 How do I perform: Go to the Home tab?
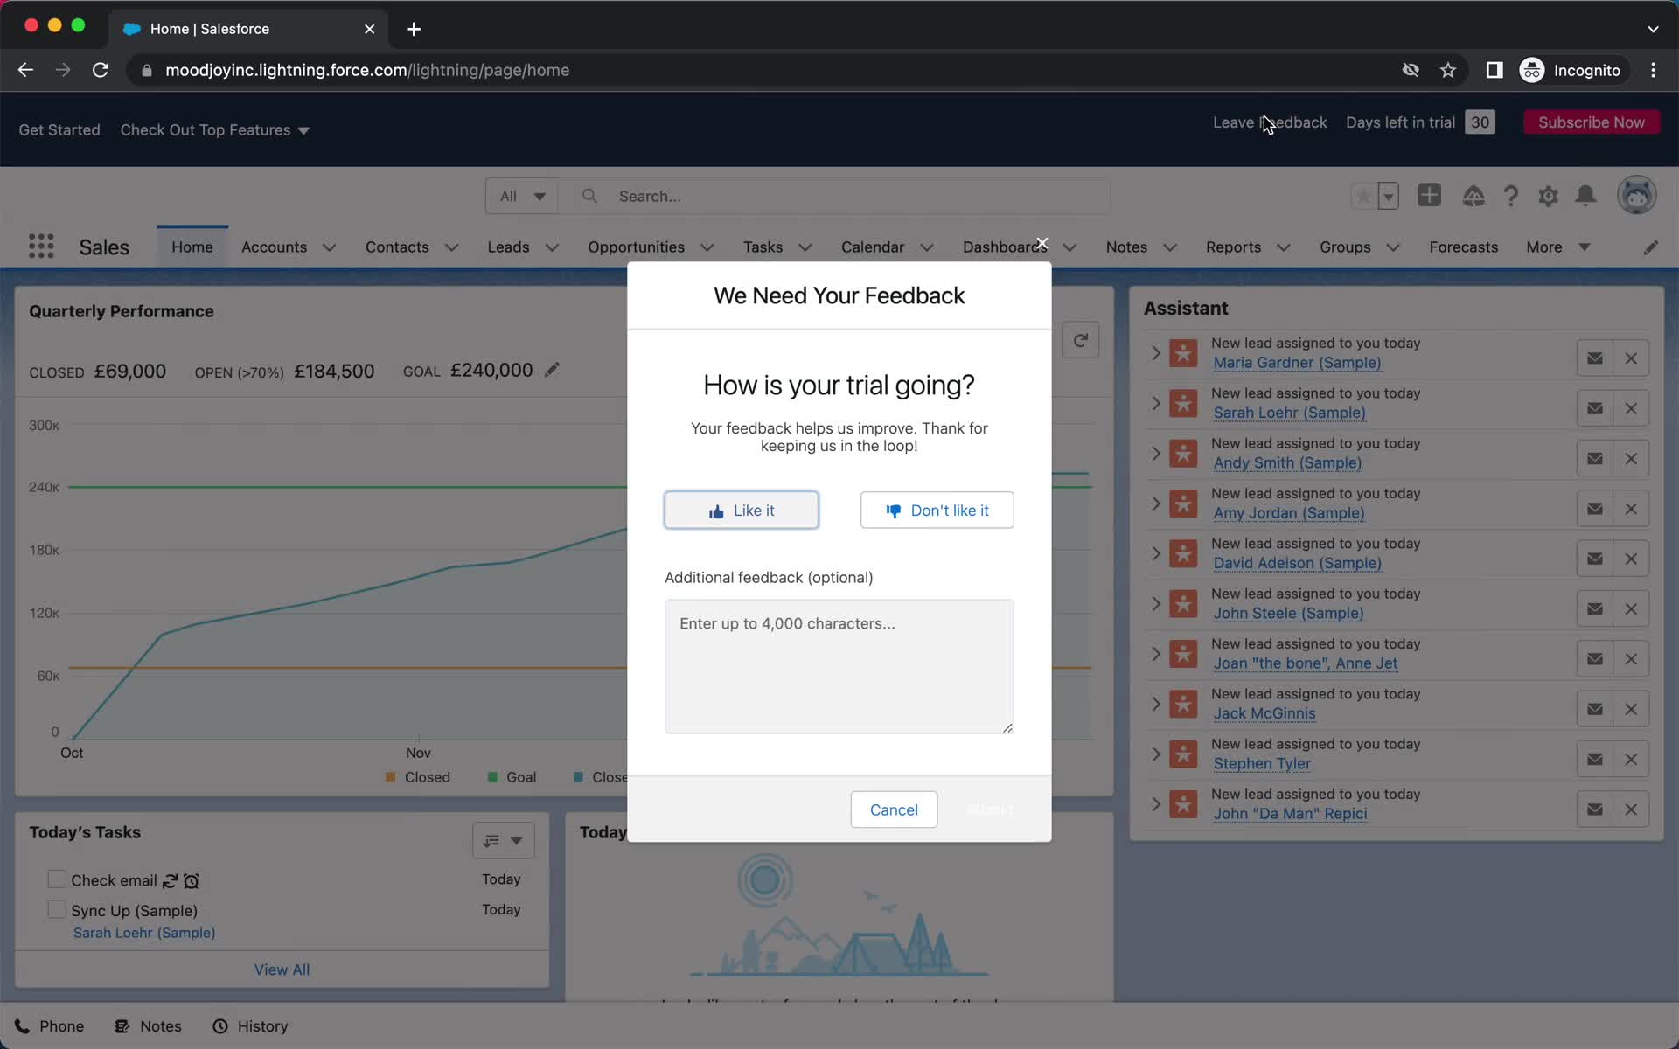click(x=192, y=247)
